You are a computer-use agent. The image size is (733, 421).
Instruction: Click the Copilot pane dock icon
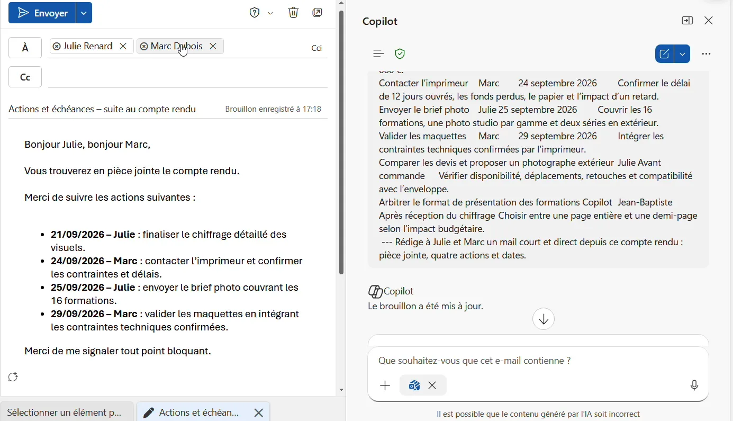[687, 21]
